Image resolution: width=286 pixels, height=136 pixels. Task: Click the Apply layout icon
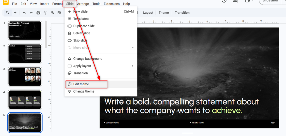click(x=70, y=66)
